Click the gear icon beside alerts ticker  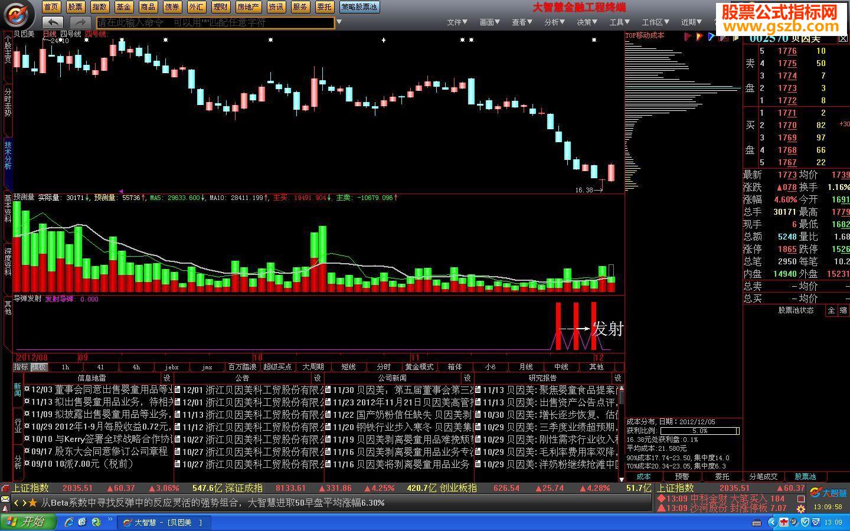pos(801,508)
